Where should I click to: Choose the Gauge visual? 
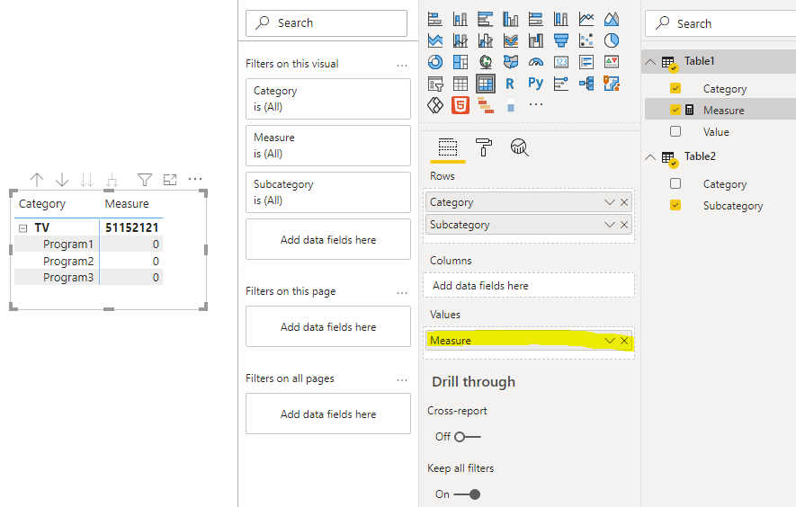pos(535,62)
